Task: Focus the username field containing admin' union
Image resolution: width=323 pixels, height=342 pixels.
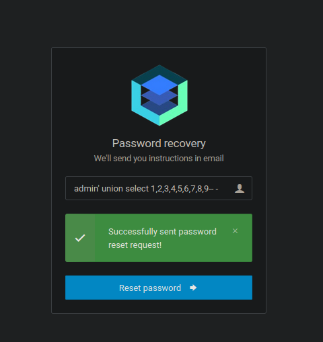Action: point(159,188)
